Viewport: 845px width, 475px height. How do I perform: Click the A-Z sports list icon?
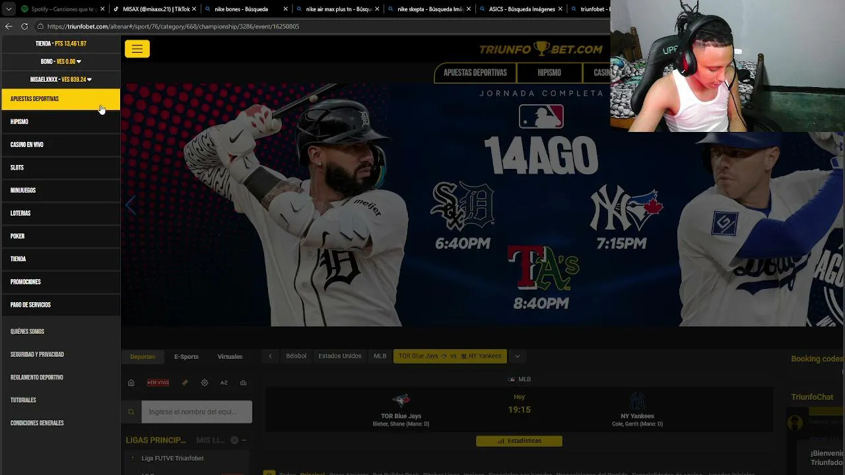(x=224, y=383)
